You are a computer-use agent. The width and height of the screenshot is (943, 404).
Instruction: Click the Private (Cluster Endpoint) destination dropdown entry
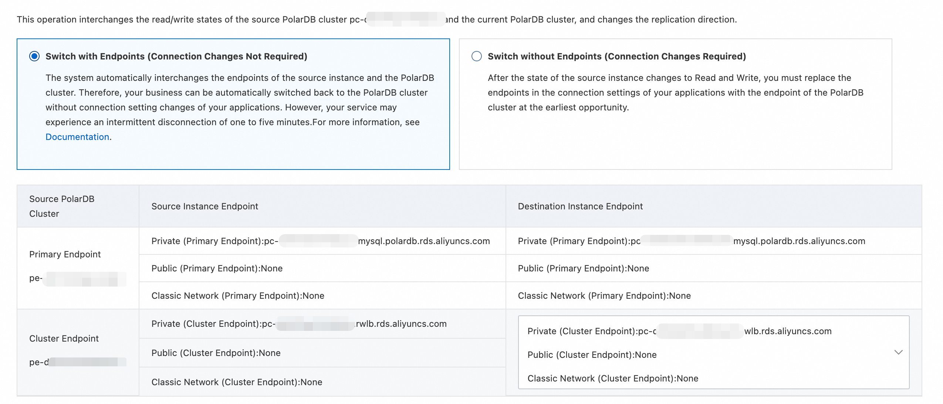coord(679,331)
